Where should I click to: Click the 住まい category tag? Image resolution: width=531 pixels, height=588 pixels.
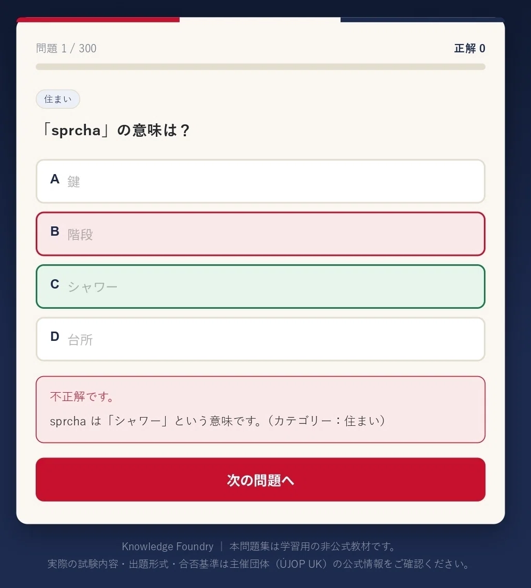(x=58, y=99)
